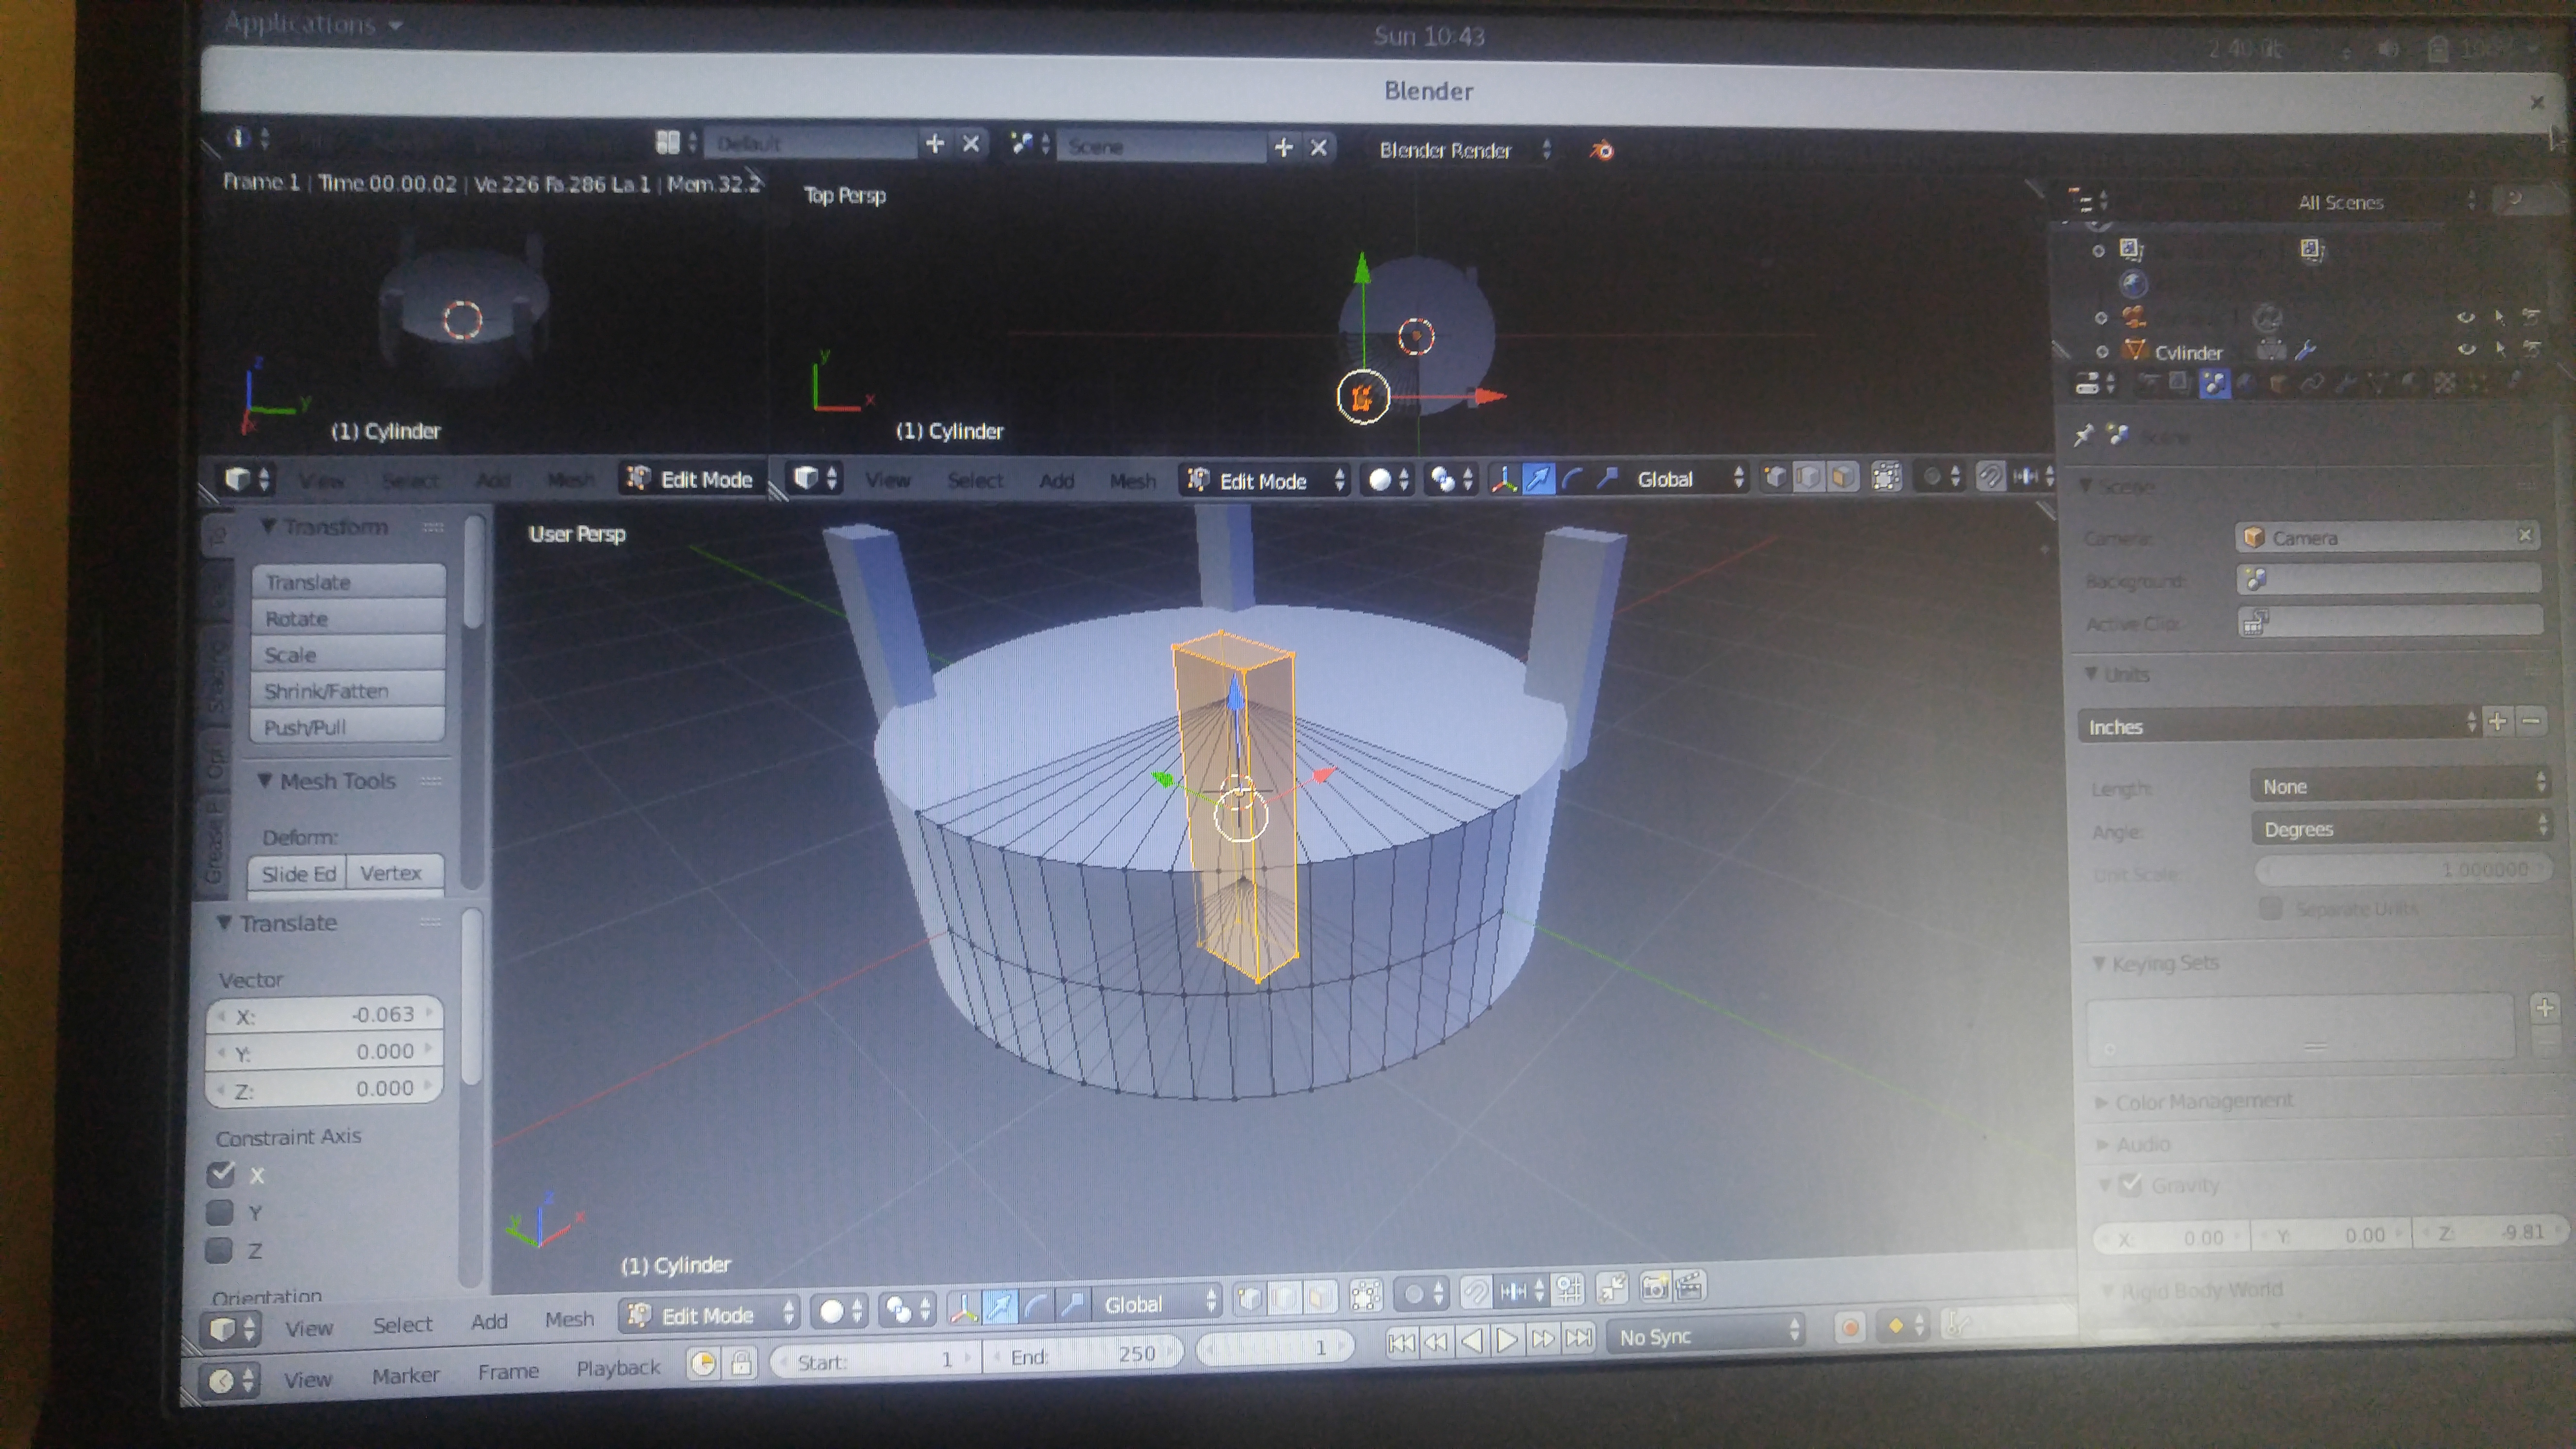The height and width of the screenshot is (1449, 2576).
Task: Open Global orientation dropdown in bottom 3D header
Action: pos(1159,1303)
